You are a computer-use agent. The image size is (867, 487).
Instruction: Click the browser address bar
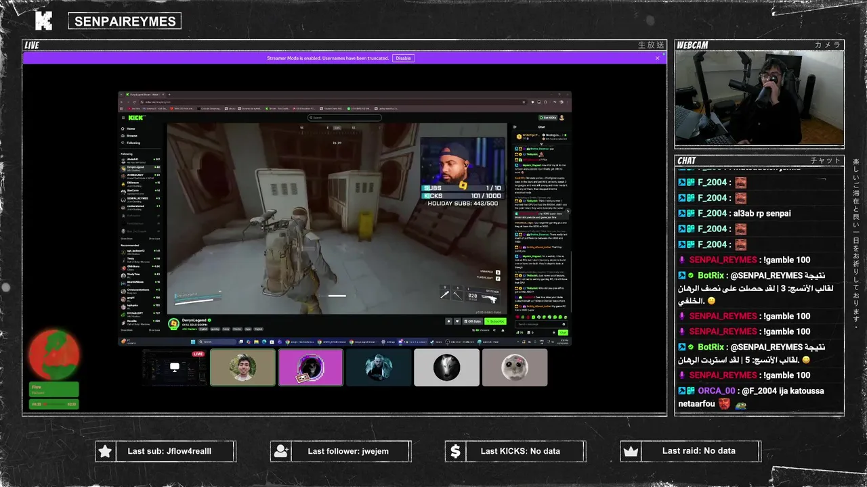tap(332, 102)
